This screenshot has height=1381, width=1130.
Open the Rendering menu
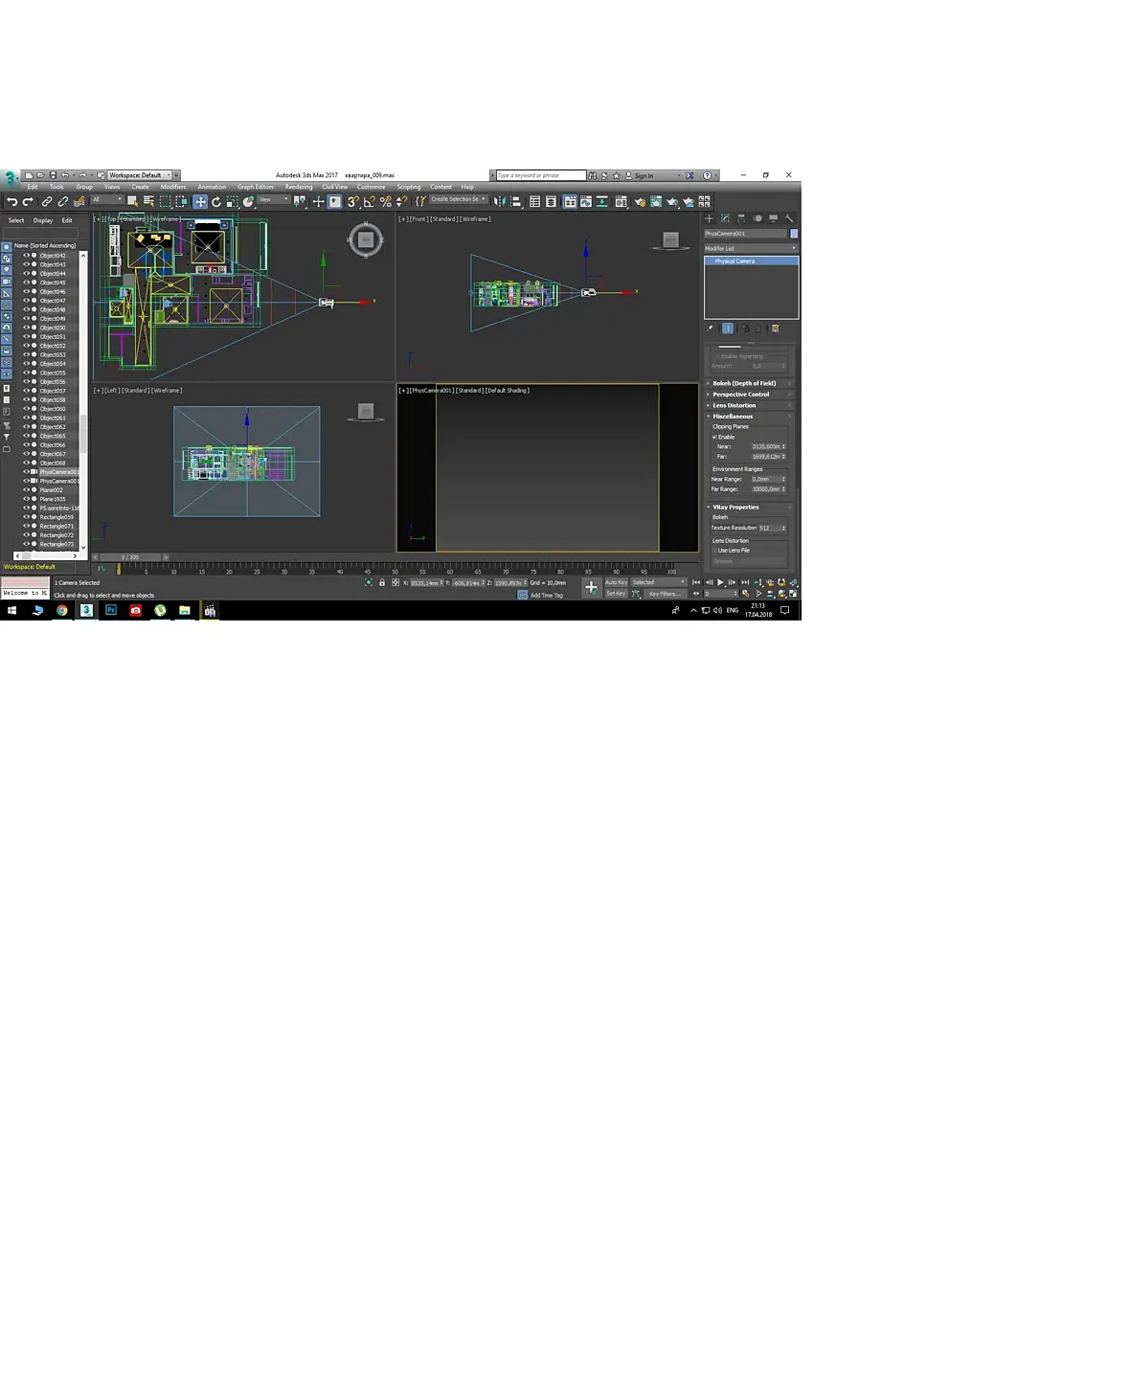point(299,187)
